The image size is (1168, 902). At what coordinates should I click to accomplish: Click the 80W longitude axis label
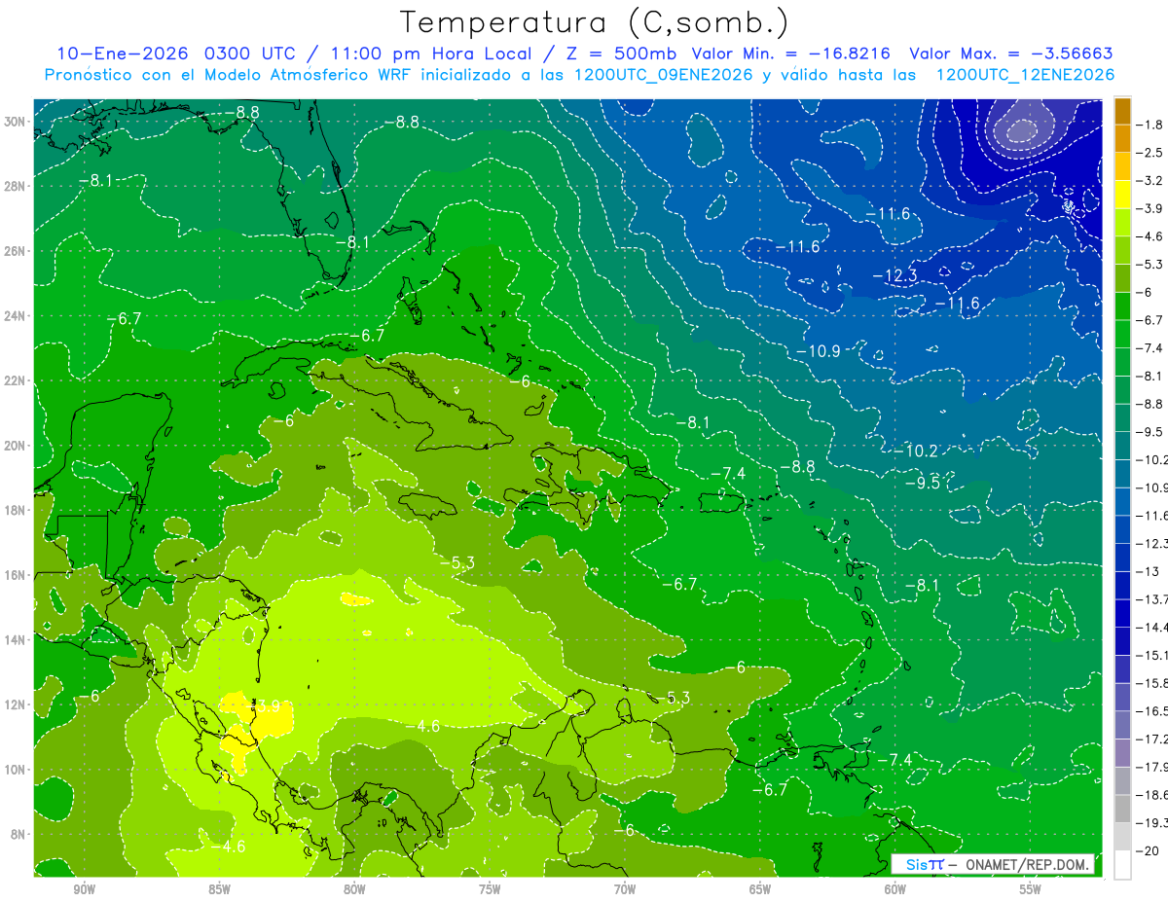click(354, 889)
